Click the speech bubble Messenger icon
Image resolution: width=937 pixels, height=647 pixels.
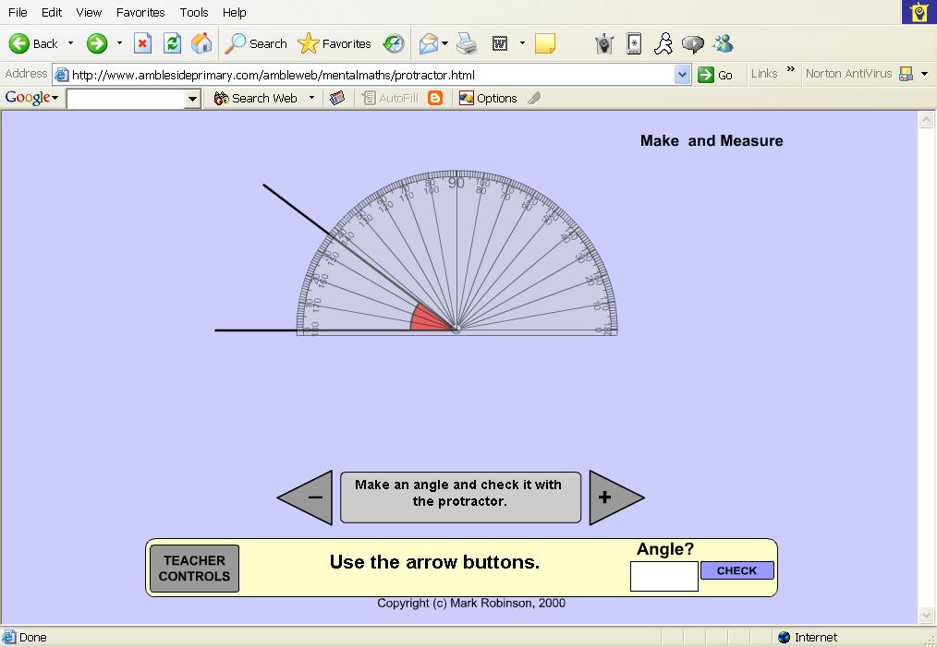coord(693,43)
